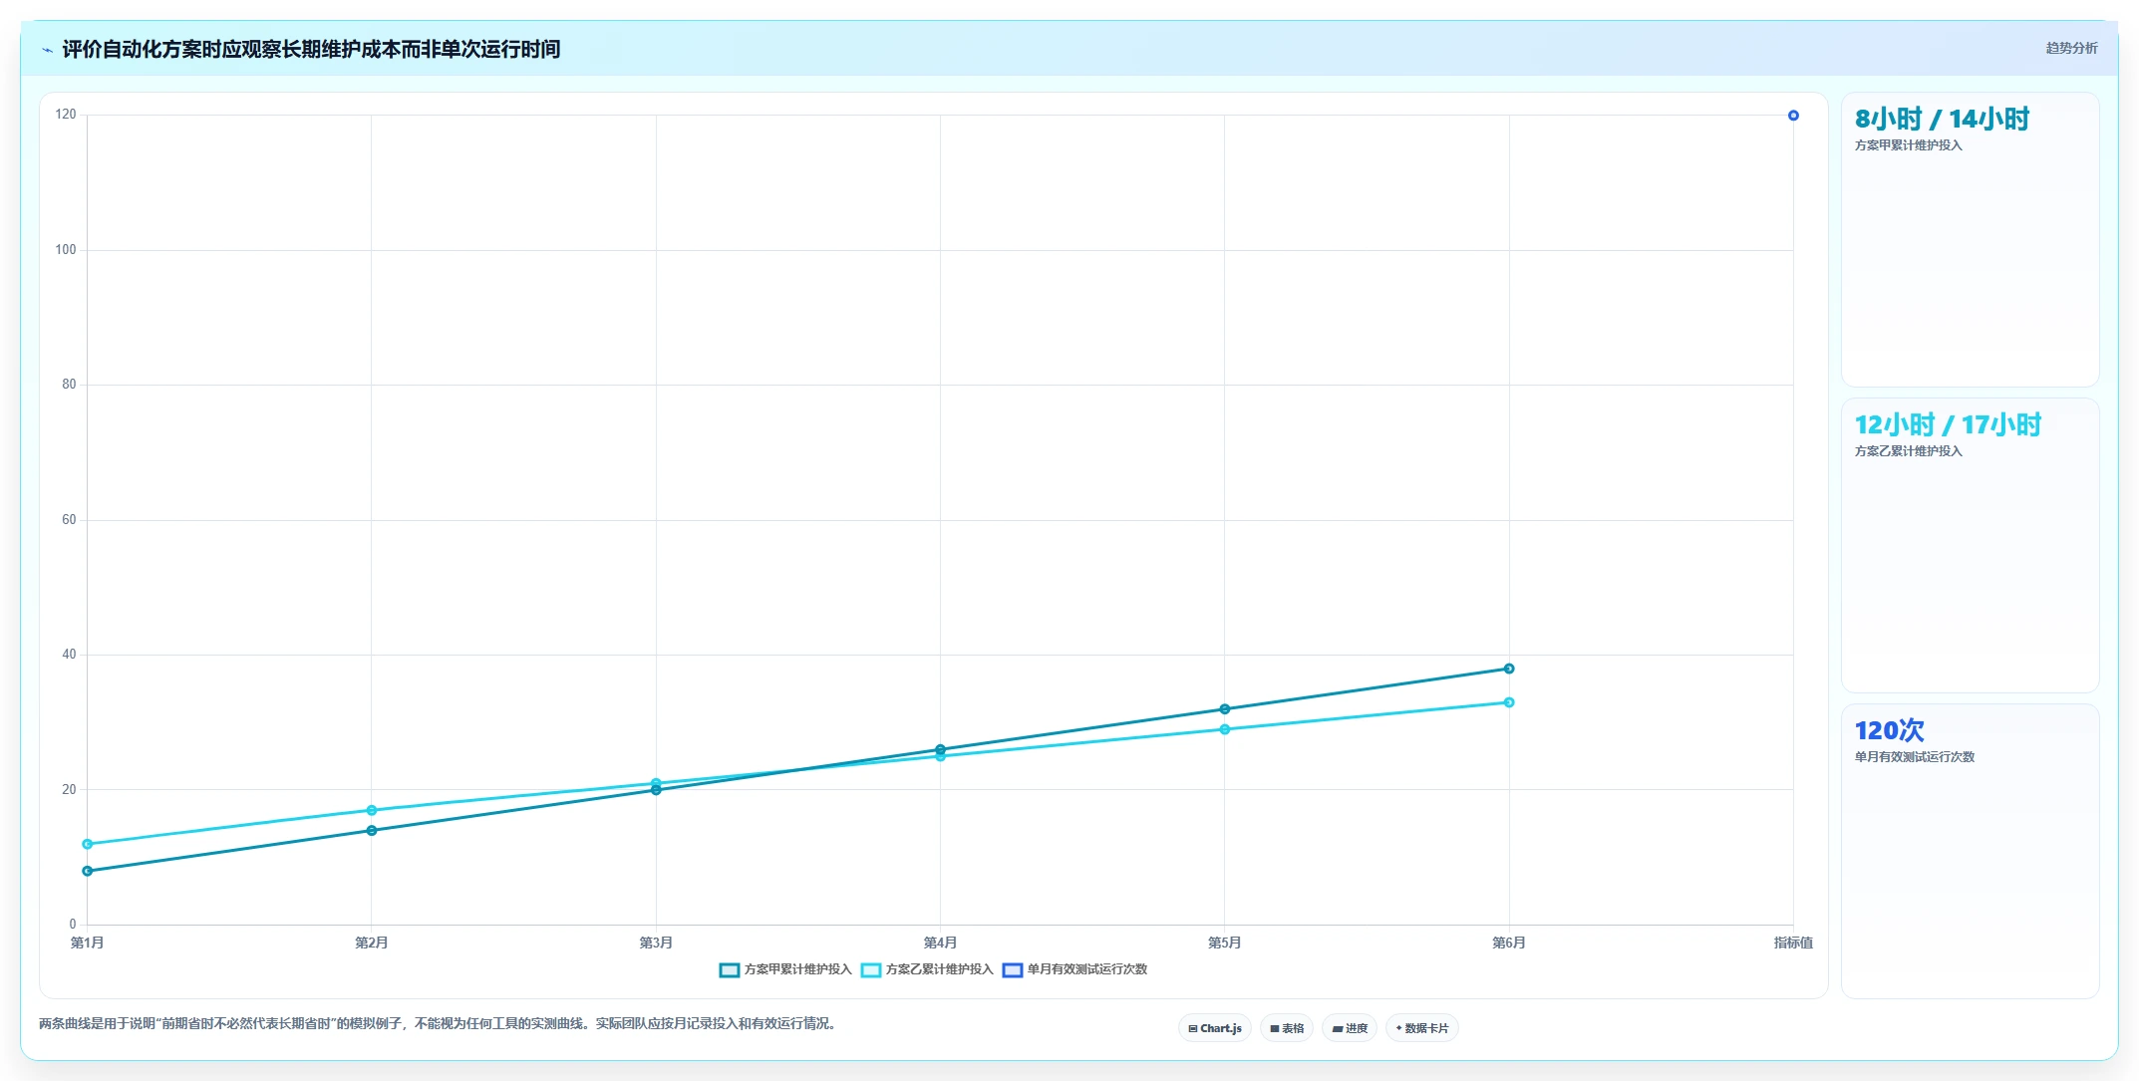This screenshot has height=1081, width=2139.
Task: Click the 120 y-axis label
Action: click(66, 115)
